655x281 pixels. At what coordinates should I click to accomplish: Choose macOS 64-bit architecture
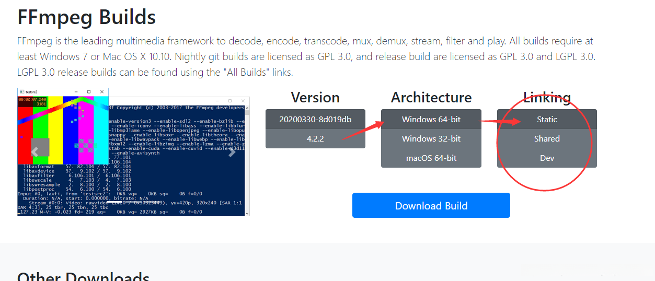[x=431, y=158]
